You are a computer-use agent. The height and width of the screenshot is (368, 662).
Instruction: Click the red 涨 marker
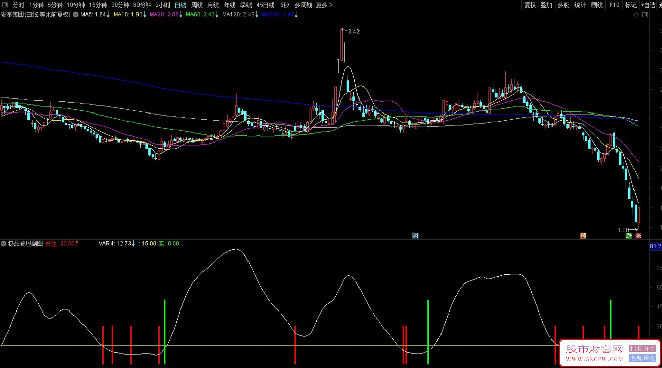(638, 236)
